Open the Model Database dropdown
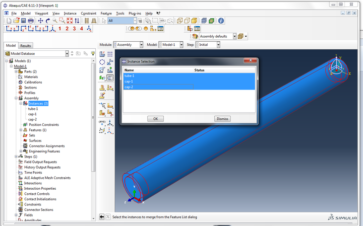This screenshot has height=226, width=363. pos(67,54)
